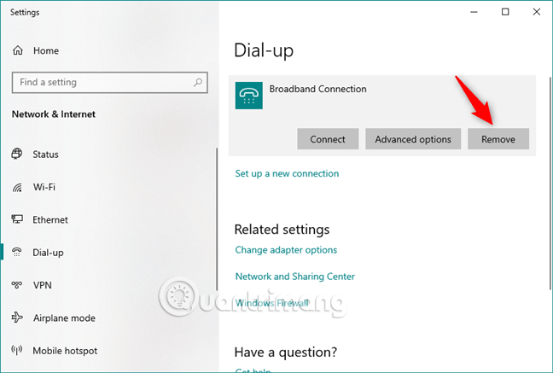The width and height of the screenshot is (553, 373).
Task: Open the Wi-Fi settings page
Action: (x=44, y=187)
